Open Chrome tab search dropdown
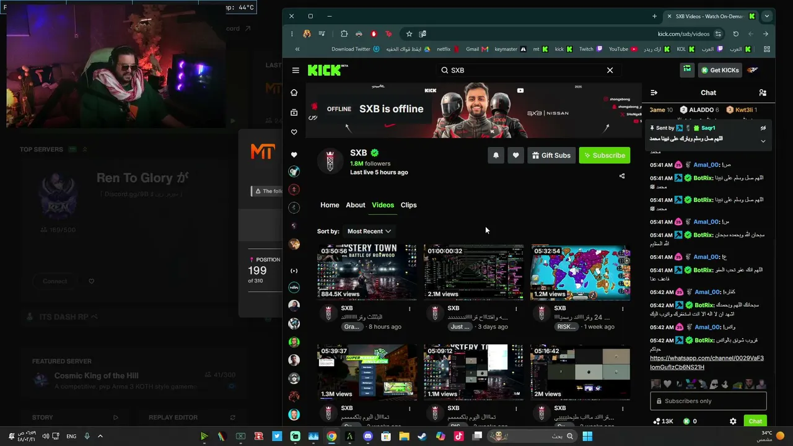This screenshot has width=793, height=446. [768, 16]
